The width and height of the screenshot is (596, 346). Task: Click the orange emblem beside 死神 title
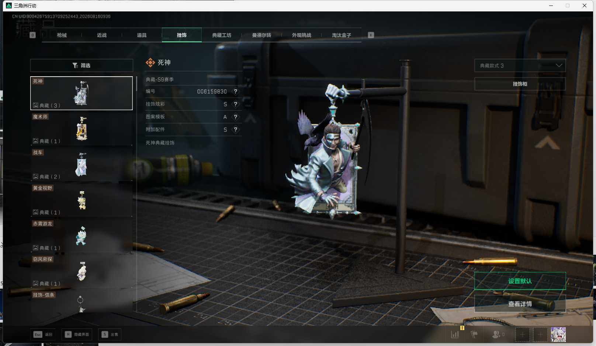tap(150, 63)
